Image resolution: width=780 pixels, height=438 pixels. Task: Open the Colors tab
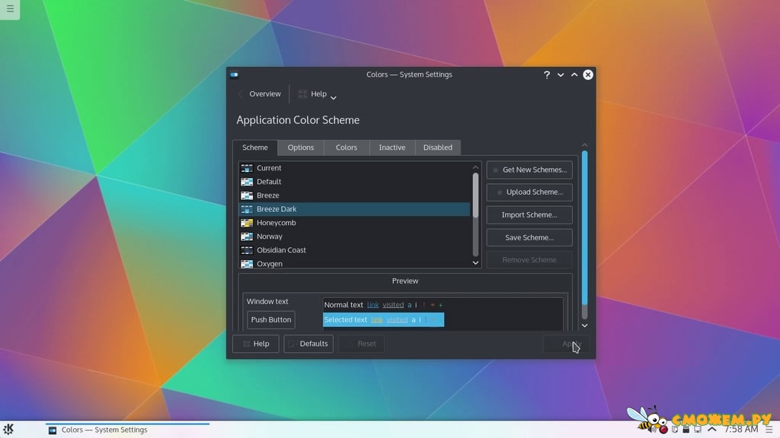click(347, 148)
